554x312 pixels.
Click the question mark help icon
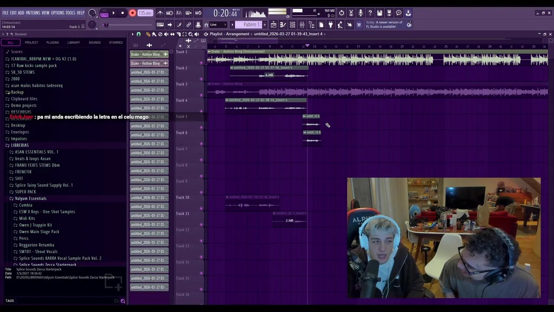(x=370, y=13)
